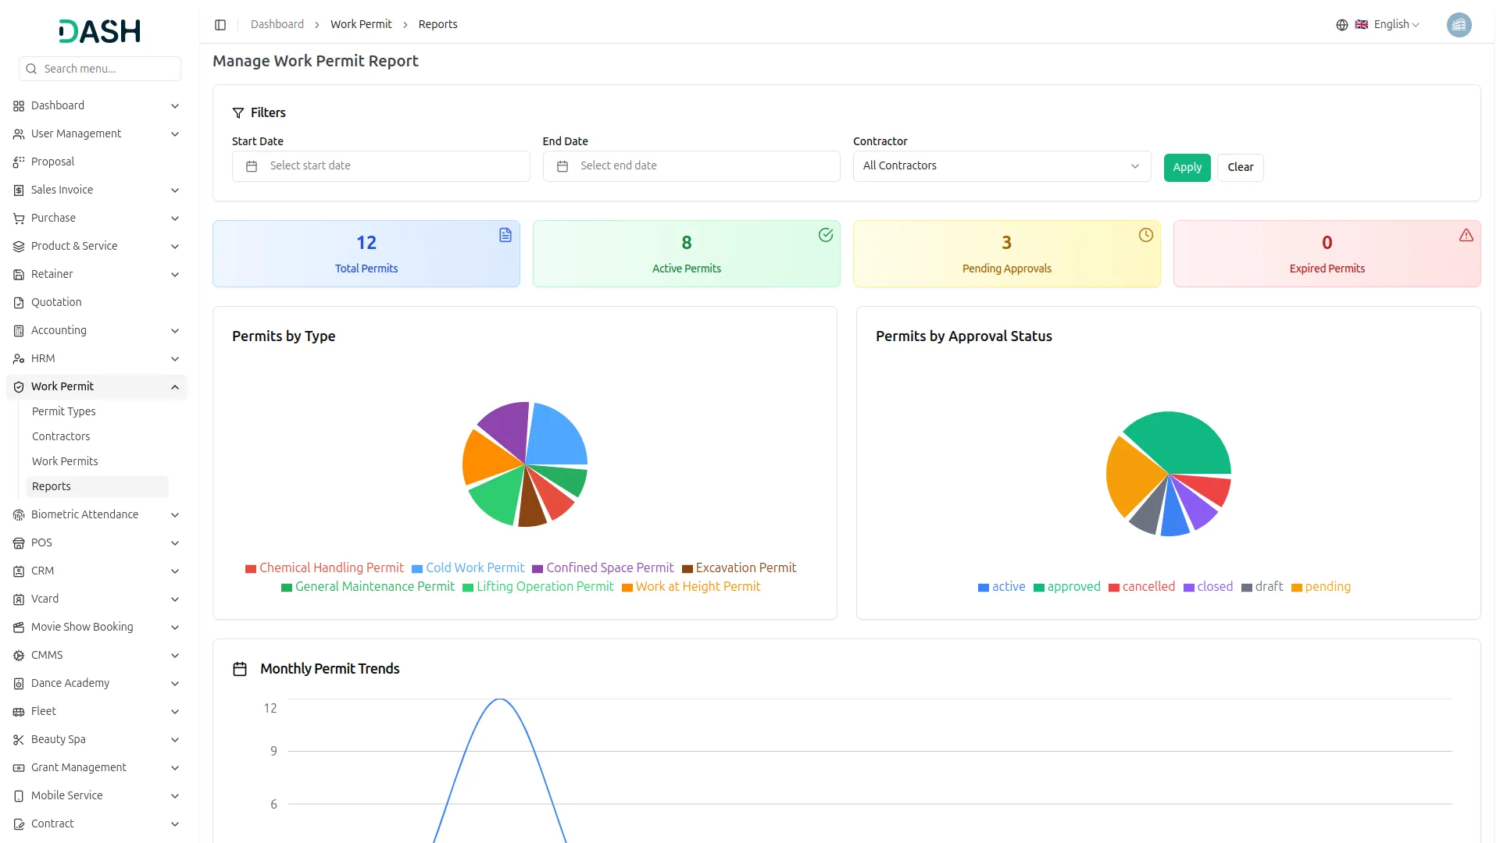Open Permit Types submenu item

(64, 412)
